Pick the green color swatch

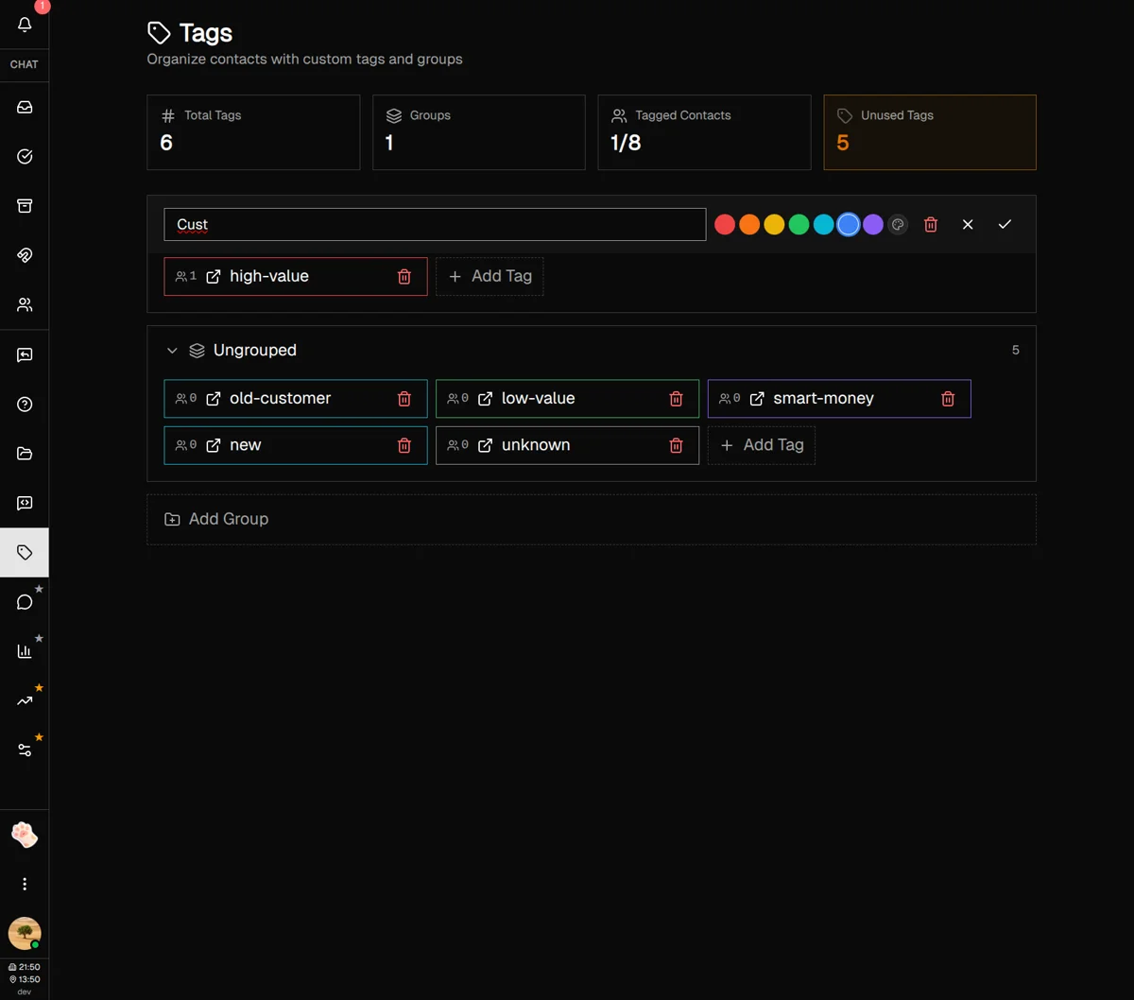(799, 224)
